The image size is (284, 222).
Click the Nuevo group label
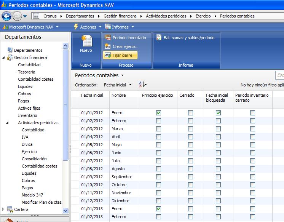click(86, 65)
